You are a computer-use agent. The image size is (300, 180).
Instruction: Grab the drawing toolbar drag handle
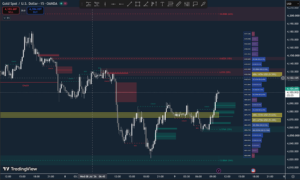coord(82,4)
